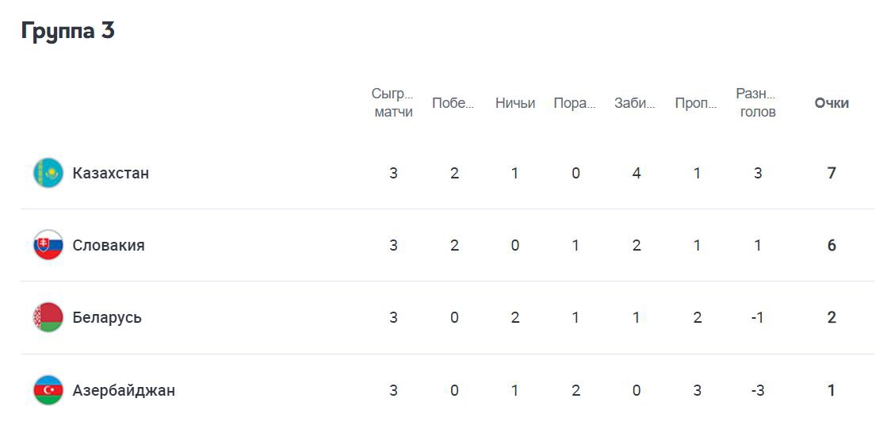Click the truncated Заби... column header
The width and height of the screenshot is (887, 433).
point(636,103)
